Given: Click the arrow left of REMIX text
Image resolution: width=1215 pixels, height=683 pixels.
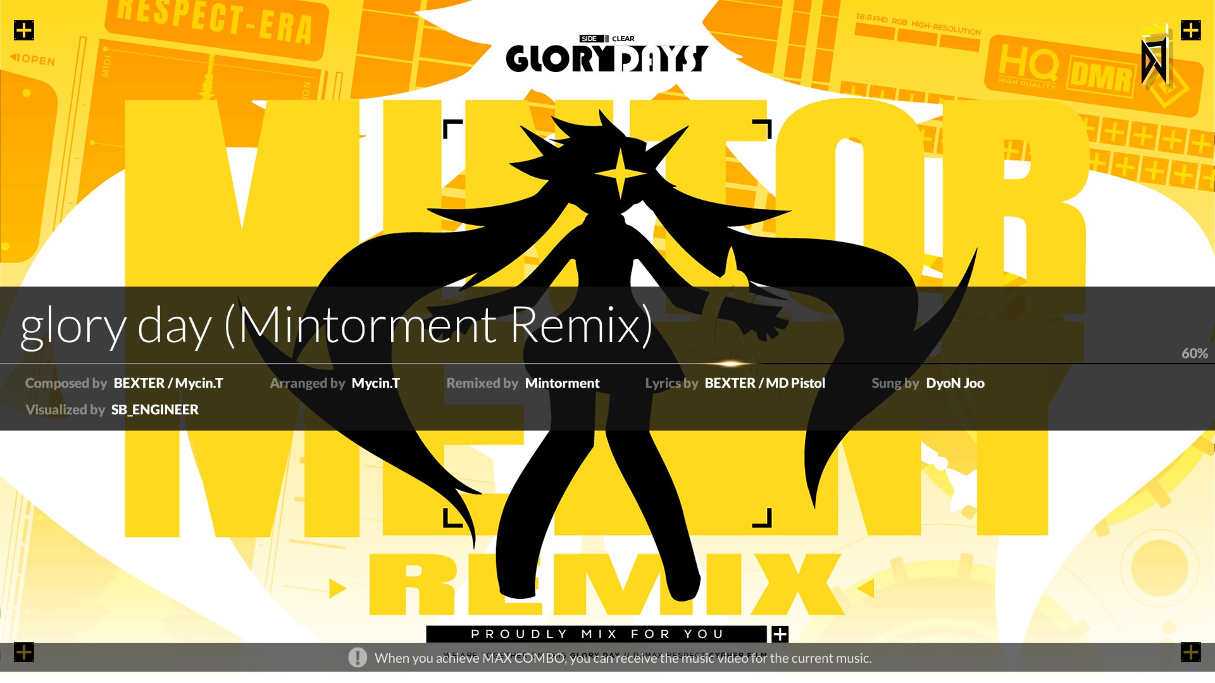Looking at the screenshot, I should (x=337, y=589).
